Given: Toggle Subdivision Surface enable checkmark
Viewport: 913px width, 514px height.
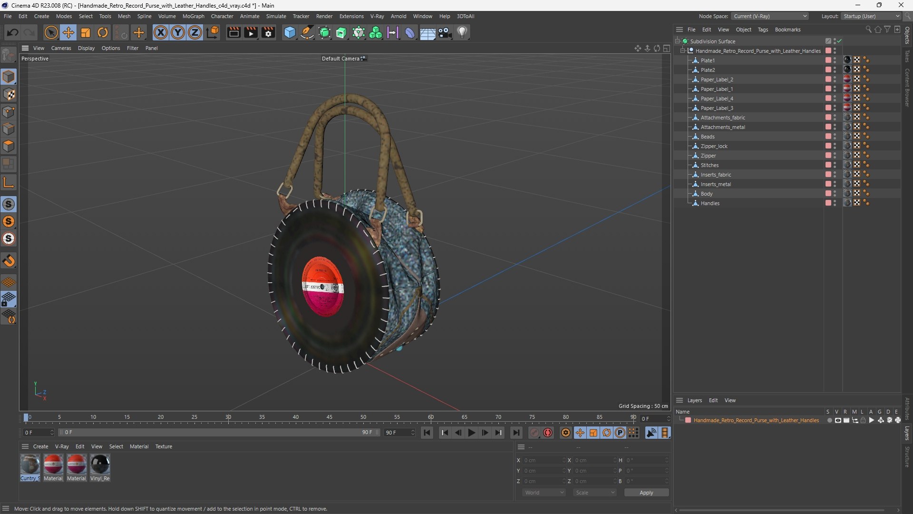Looking at the screenshot, I should pyautogui.click(x=840, y=41).
